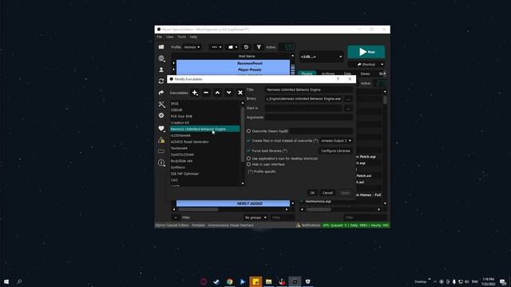
Task: Toggle Force load libraries checkbox
Action: click(248, 151)
